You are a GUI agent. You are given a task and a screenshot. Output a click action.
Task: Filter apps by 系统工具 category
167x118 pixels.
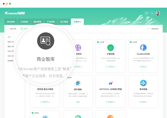[x=11, y=56]
